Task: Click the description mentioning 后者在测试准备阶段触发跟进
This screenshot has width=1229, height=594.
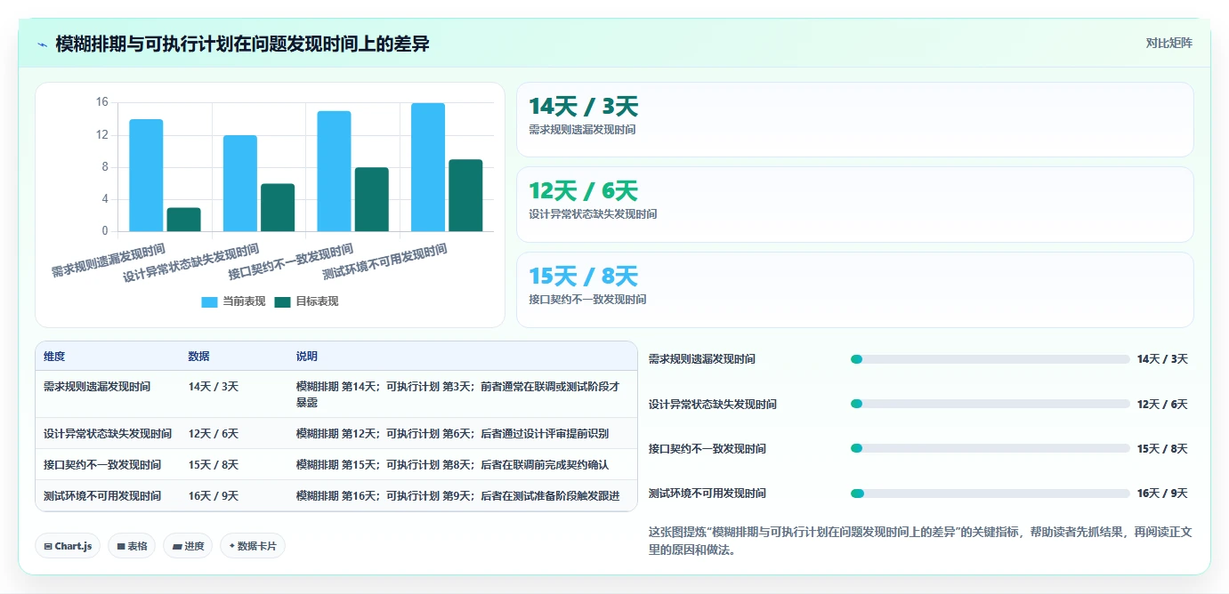Action: coord(457,495)
